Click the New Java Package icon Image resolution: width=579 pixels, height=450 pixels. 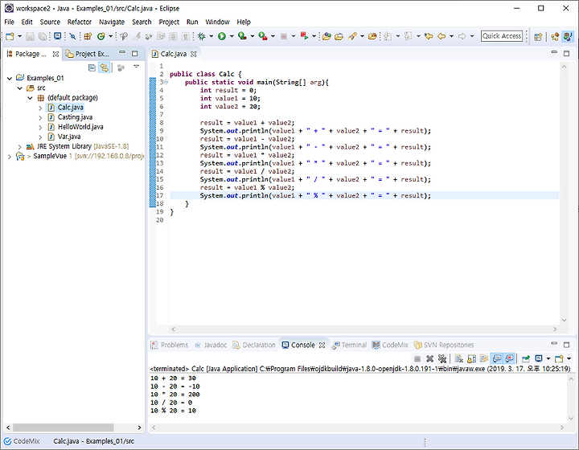(88, 36)
